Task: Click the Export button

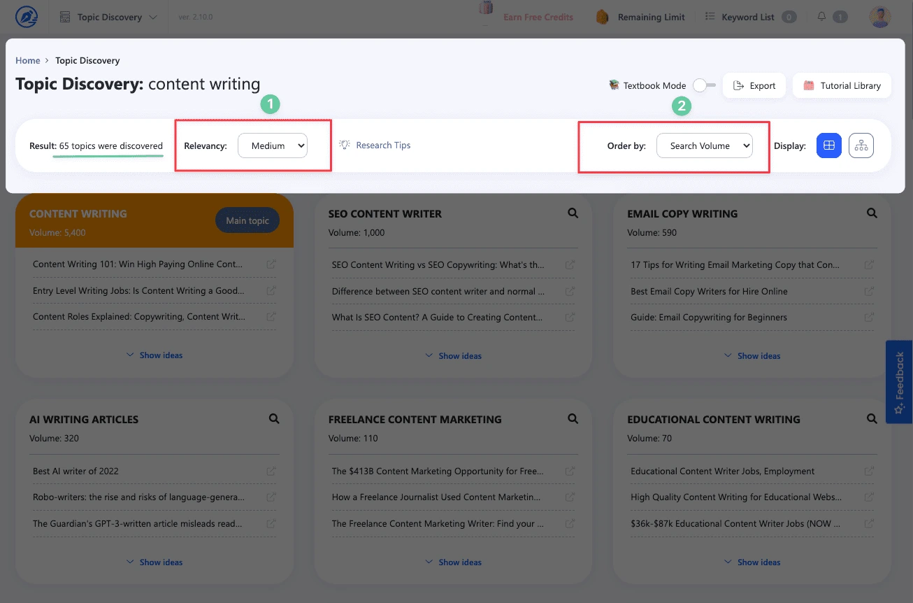Action: (x=754, y=85)
